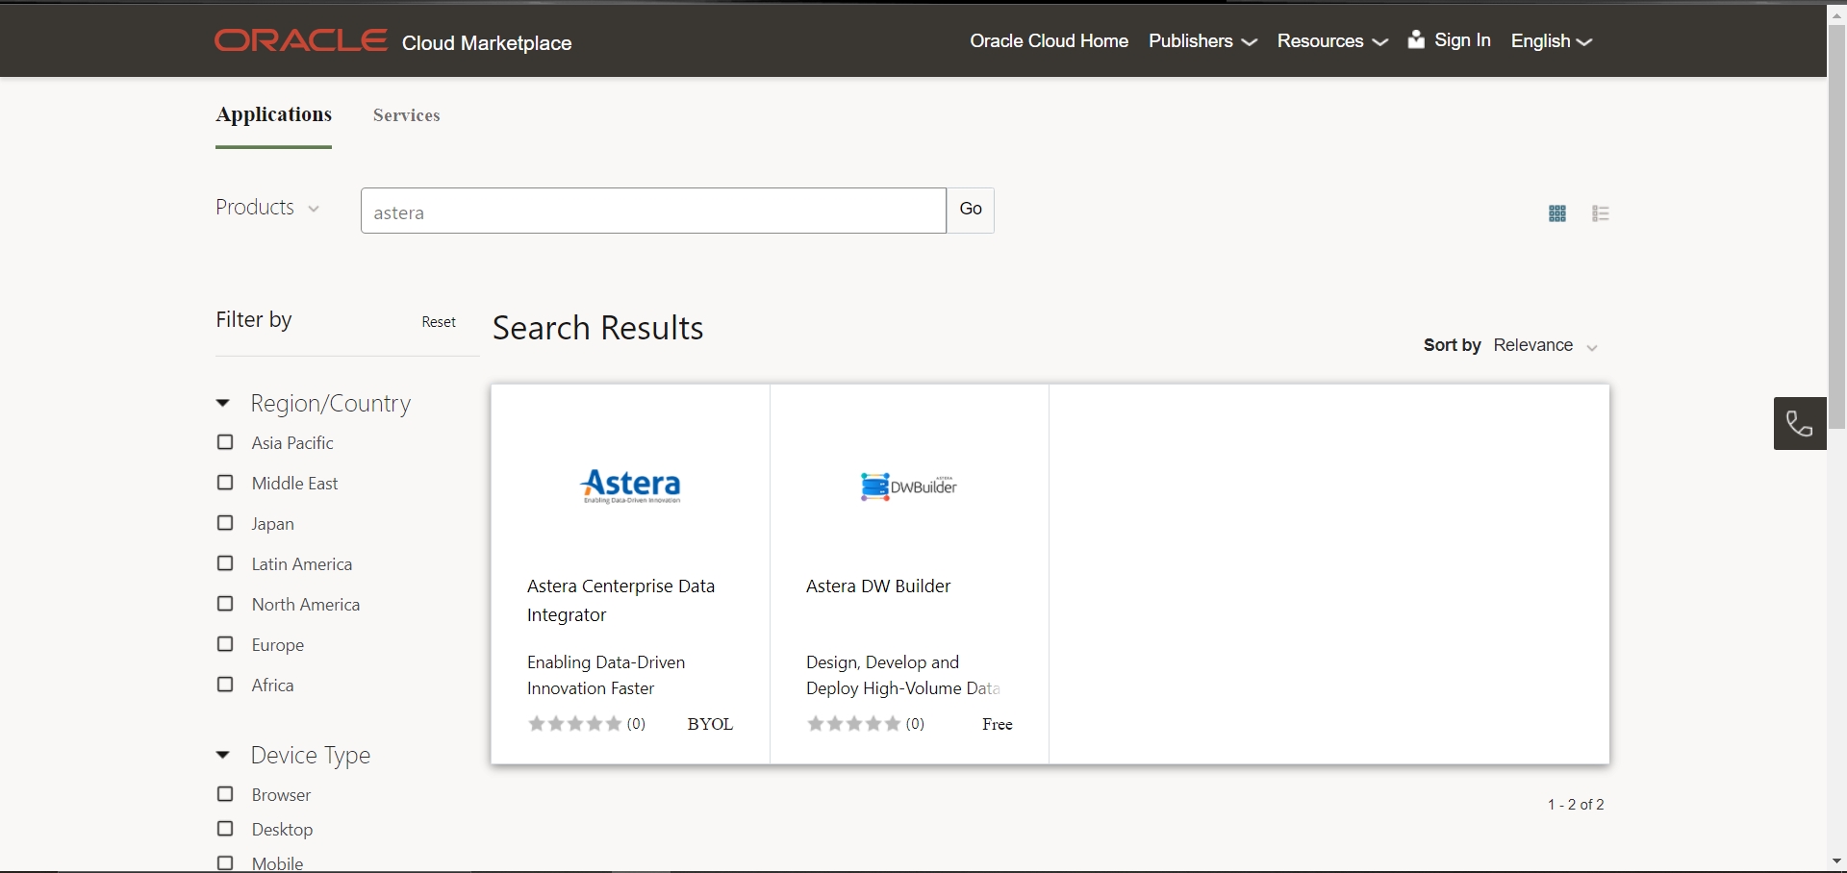Reset all filters
This screenshot has height=873, width=1847.
(x=439, y=322)
